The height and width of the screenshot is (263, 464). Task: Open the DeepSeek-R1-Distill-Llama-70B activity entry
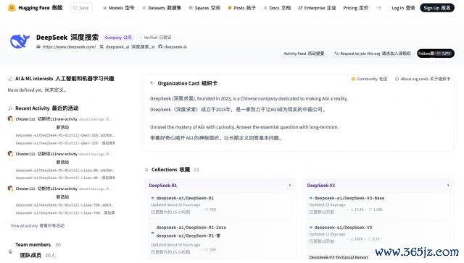[x=65, y=209]
